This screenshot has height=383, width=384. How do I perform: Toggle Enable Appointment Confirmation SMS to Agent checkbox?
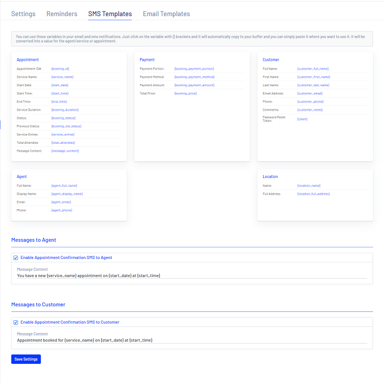[x=16, y=257]
